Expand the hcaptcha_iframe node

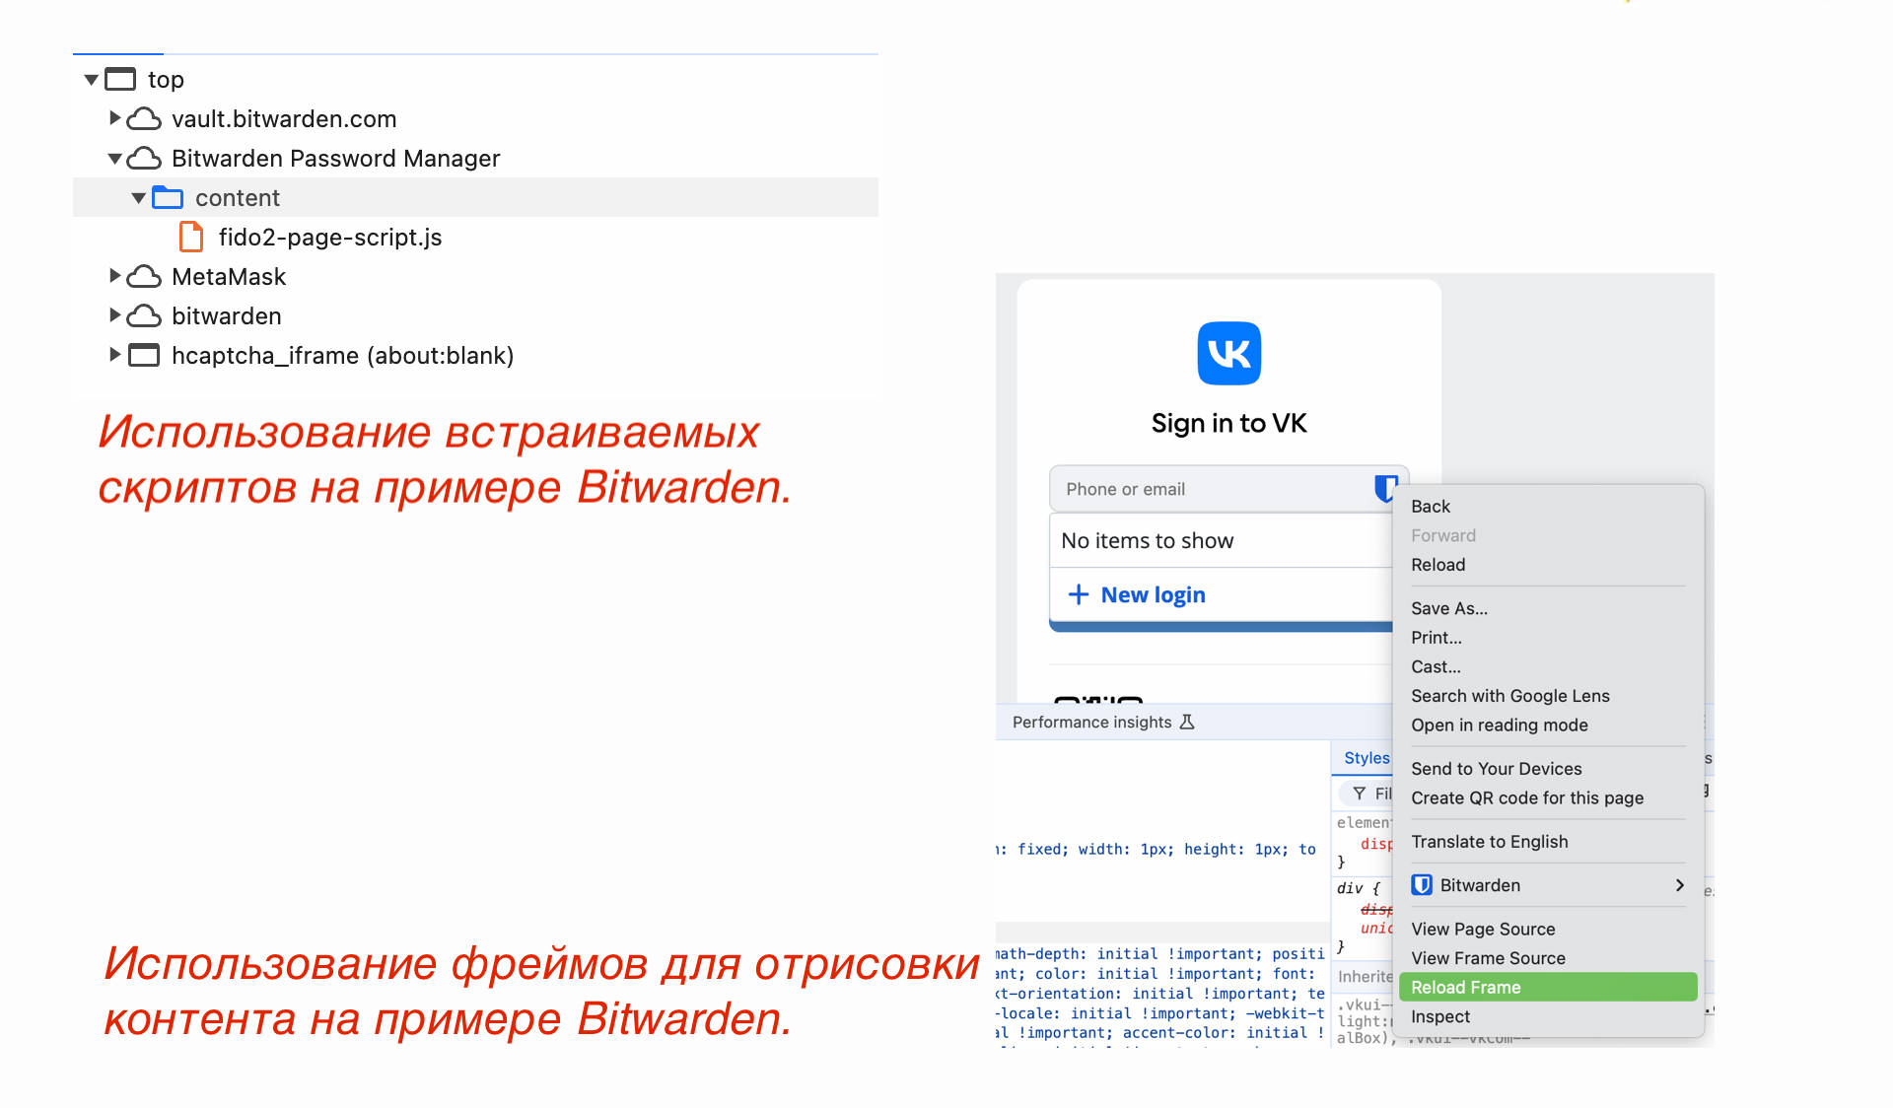pos(114,355)
